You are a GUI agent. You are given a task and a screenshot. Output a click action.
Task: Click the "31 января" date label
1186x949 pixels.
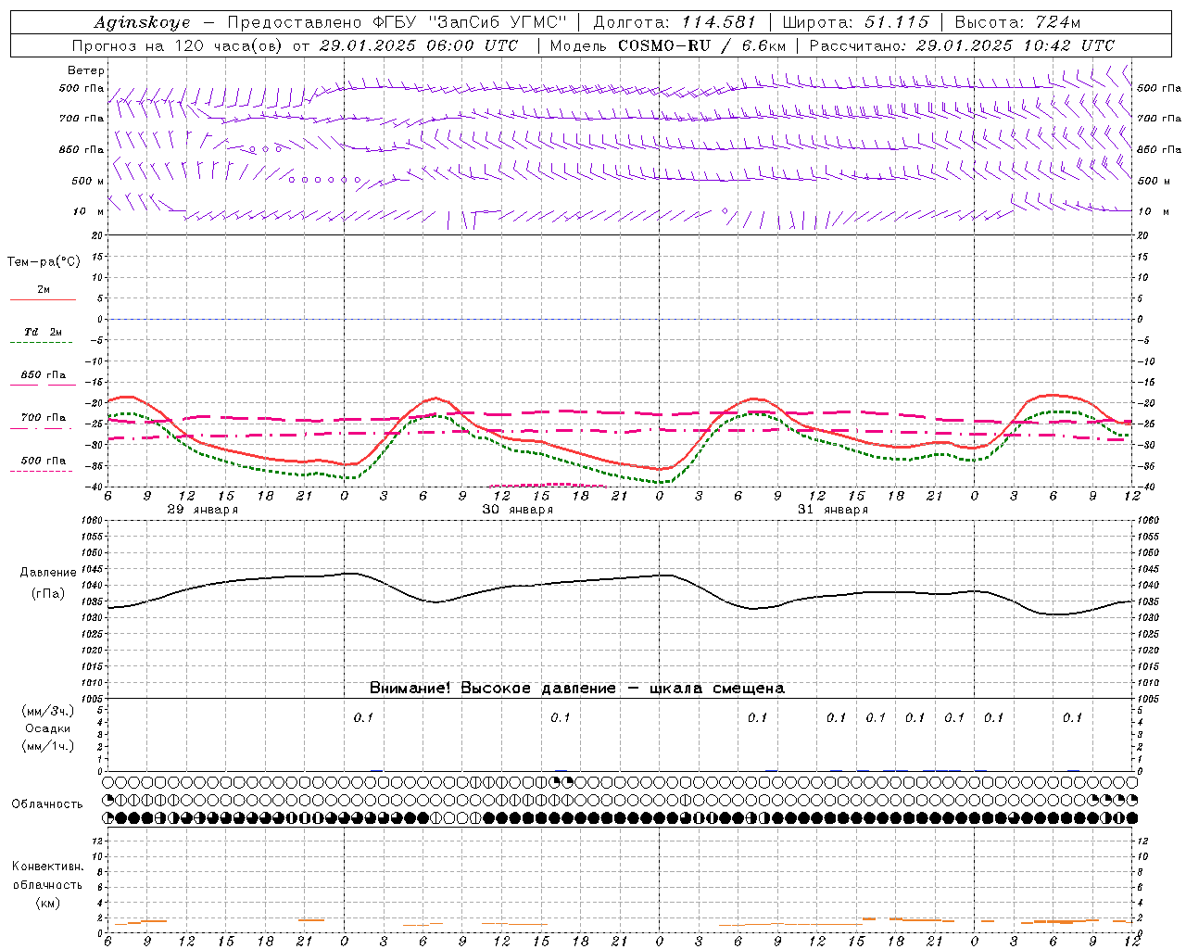click(x=833, y=510)
